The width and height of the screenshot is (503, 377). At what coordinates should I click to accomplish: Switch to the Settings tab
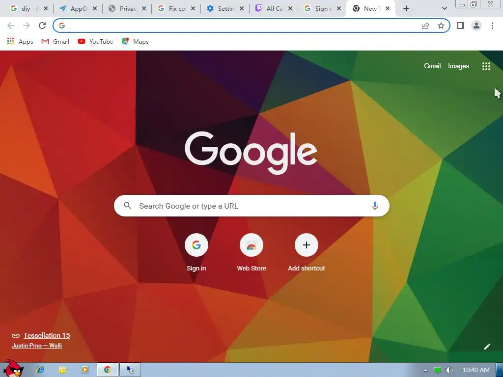[222, 9]
